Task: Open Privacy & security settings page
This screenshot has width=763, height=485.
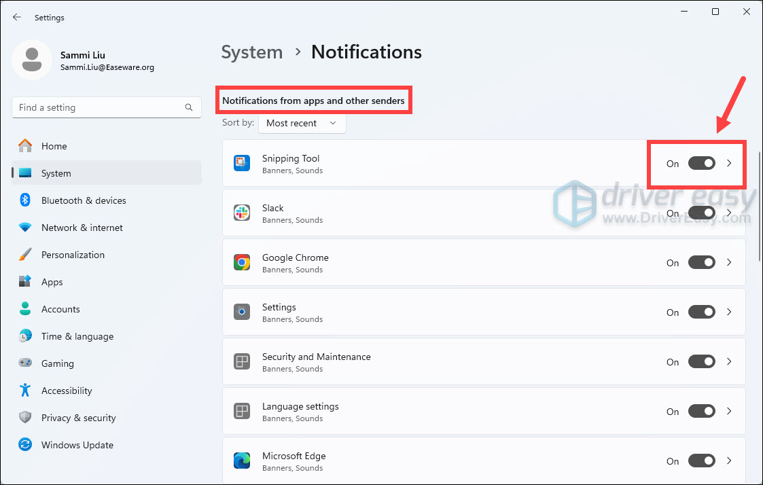Action: pyautogui.click(x=78, y=418)
